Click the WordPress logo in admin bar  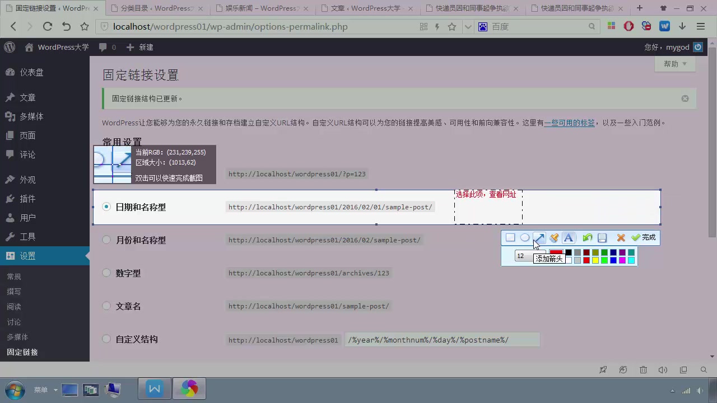click(x=10, y=47)
